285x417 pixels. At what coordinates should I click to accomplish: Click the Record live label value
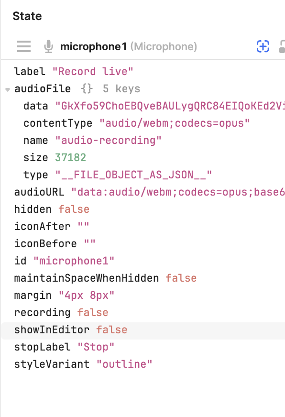(92, 71)
